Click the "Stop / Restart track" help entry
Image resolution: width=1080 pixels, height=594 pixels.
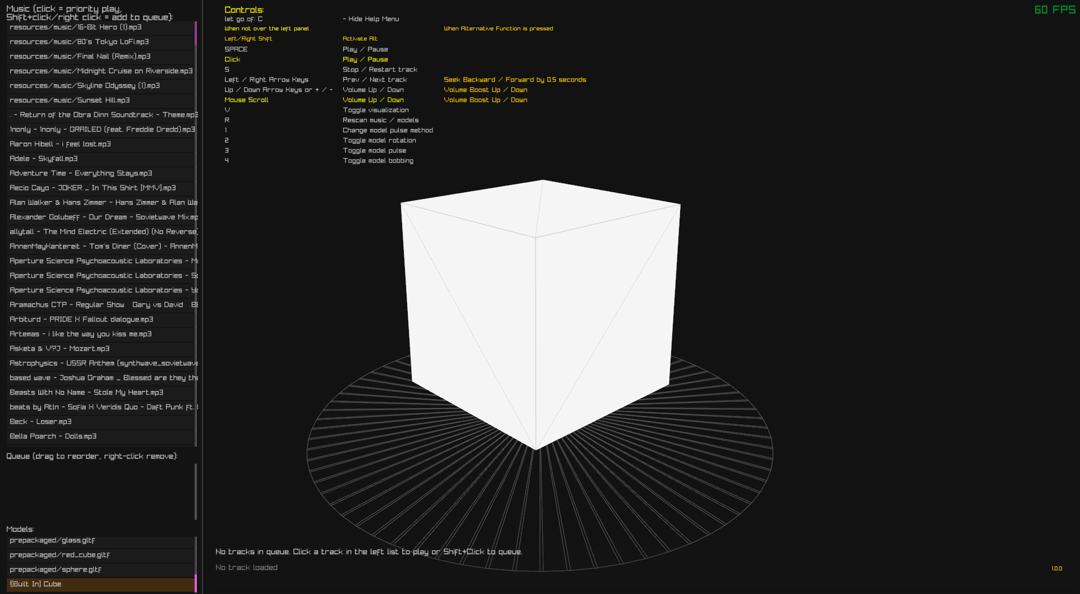click(380, 70)
